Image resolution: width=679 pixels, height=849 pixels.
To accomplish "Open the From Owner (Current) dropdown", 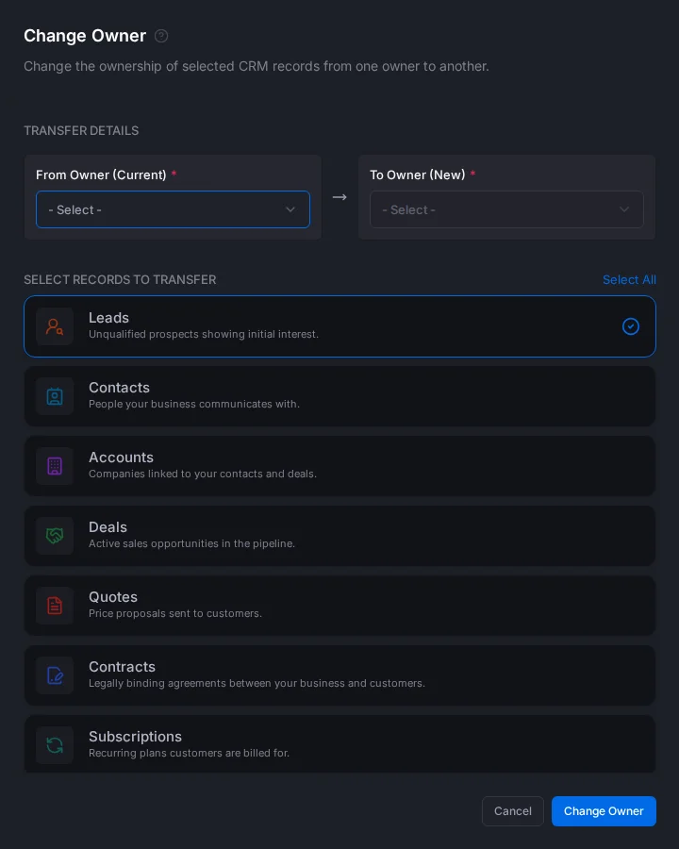I will [x=173, y=209].
